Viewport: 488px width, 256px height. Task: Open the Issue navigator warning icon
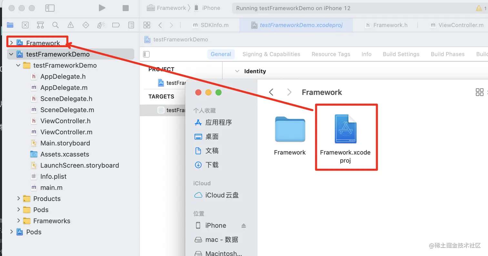tap(70, 25)
